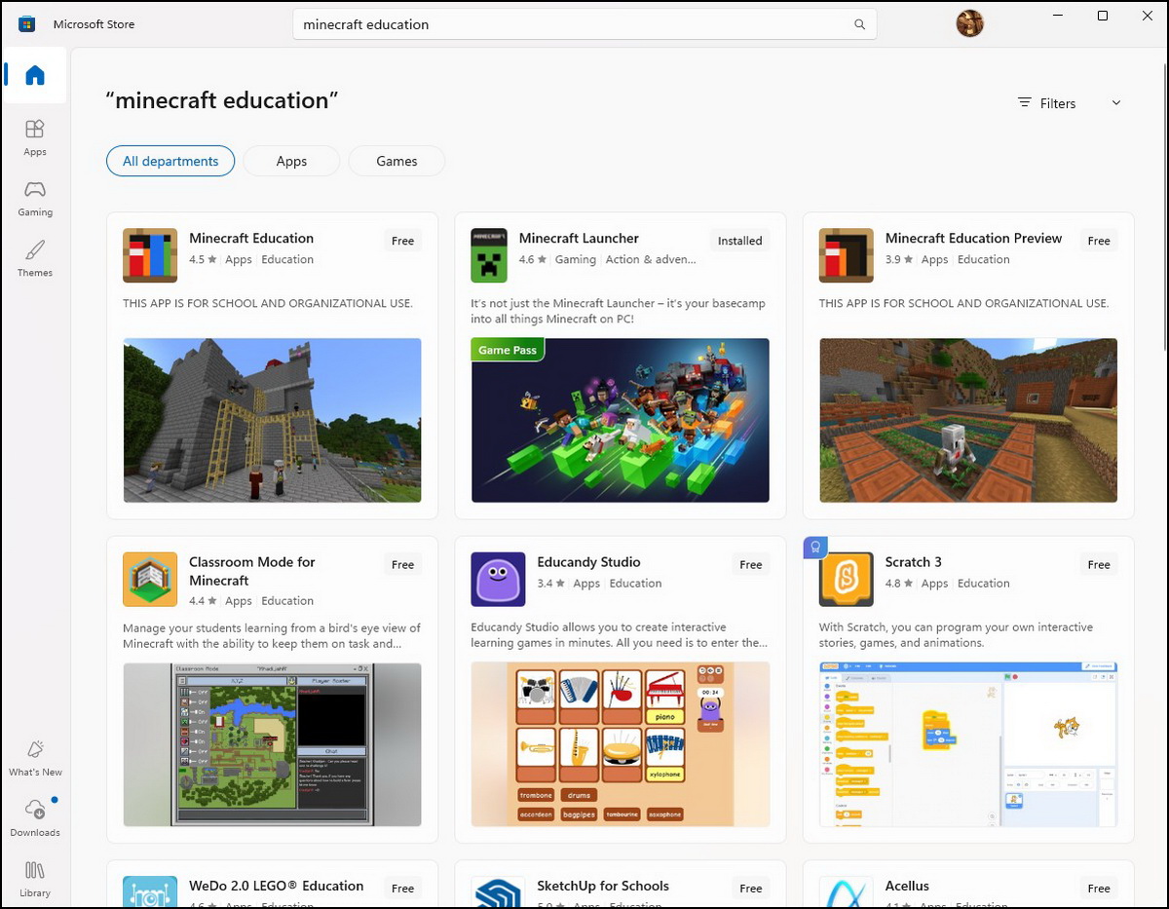
Task: Click the "minecraft education" results heading
Action: click(222, 100)
